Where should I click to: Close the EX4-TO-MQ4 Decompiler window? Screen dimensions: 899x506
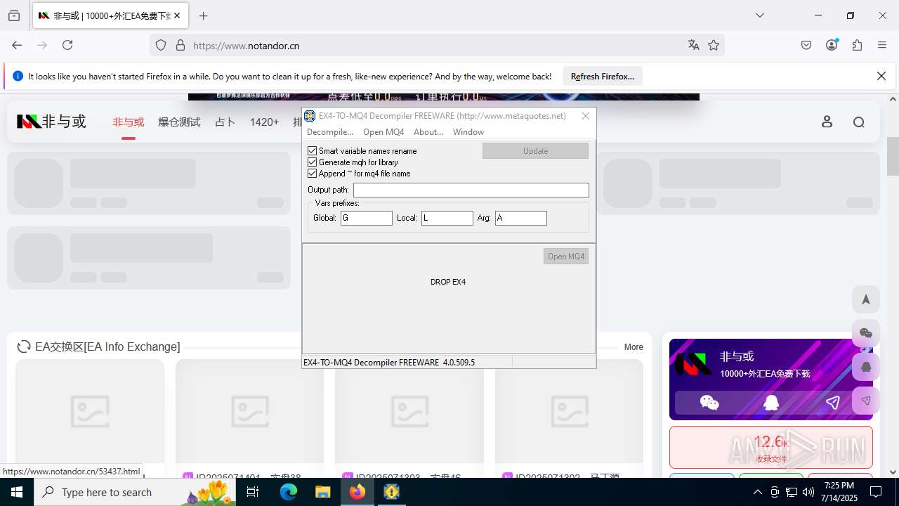[x=586, y=116]
